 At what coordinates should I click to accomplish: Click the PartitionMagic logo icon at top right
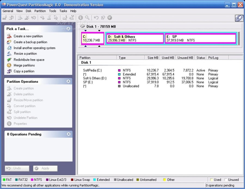click(x=239, y=18)
